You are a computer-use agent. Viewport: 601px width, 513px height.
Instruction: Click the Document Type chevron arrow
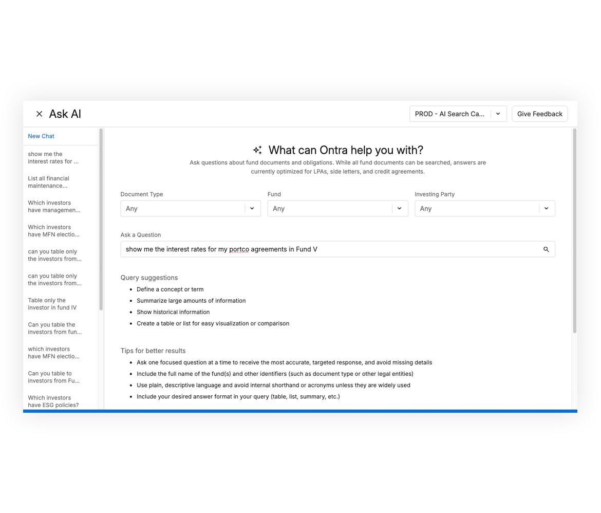(x=252, y=208)
